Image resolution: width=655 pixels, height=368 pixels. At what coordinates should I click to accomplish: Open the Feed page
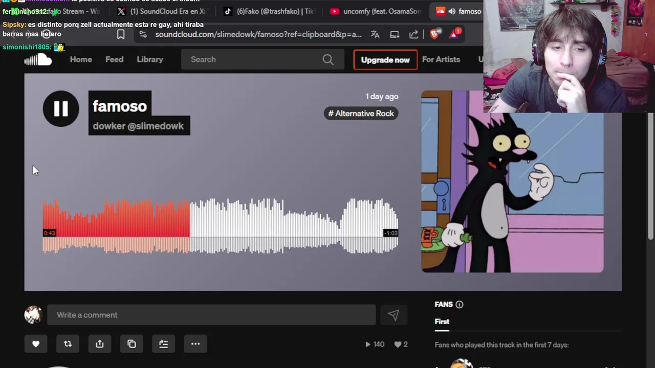[114, 59]
